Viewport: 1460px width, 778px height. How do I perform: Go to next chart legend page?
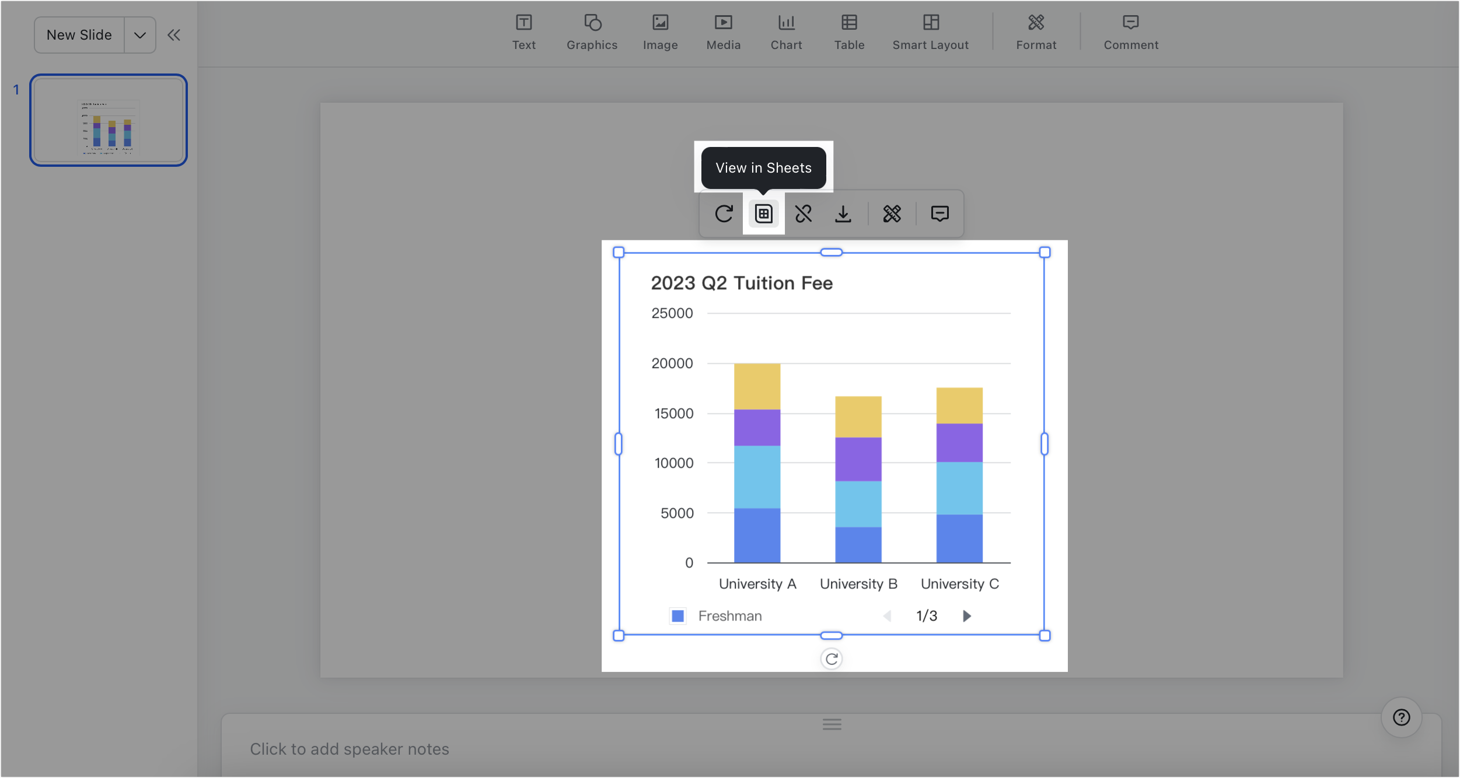966,616
